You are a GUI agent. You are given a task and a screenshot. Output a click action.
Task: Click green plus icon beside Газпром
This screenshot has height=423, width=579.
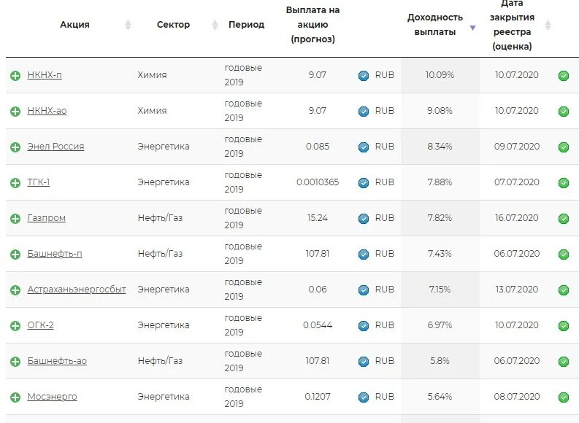pos(15,219)
